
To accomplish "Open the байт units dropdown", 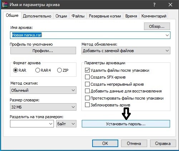I will tap(66, 124).
